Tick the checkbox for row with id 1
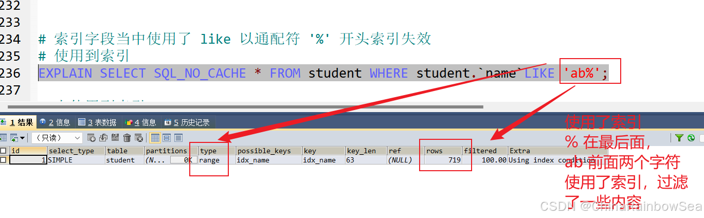 point(4,160)
